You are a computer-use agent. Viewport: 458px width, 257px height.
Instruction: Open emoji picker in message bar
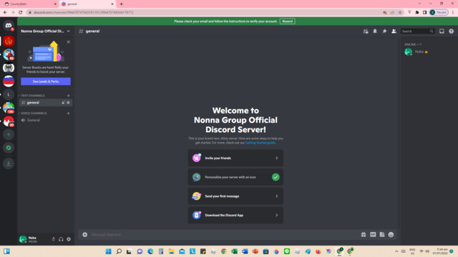391,235
